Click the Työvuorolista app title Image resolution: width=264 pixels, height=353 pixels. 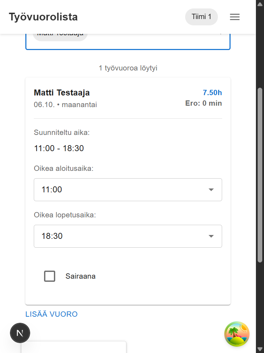(x=43, y=17)
